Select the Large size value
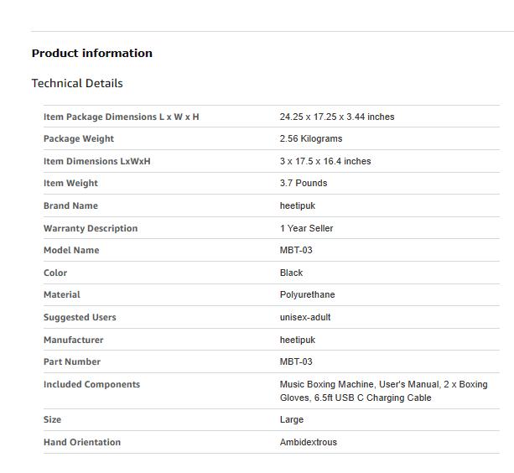Screen dimensions: 514x473 click(x=292, y=419)
